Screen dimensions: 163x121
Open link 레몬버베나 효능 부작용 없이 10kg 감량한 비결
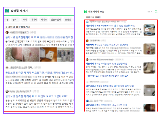(106, 64)
